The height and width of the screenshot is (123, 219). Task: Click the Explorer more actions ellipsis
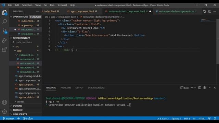click(x=37, y=11)
